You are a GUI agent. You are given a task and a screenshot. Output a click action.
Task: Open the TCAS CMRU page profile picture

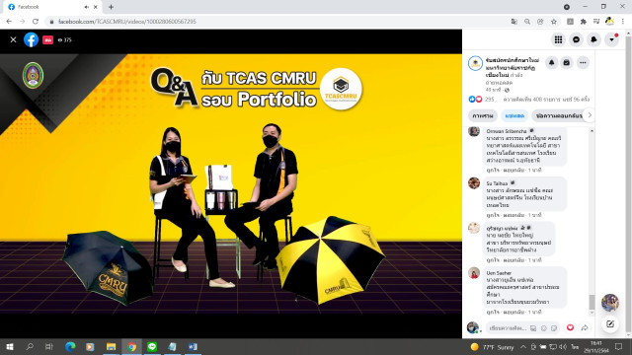[x=475, y=63]
